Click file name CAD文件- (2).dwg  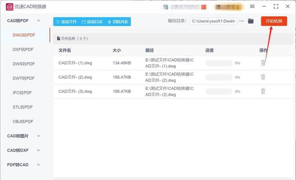(75, 77)
